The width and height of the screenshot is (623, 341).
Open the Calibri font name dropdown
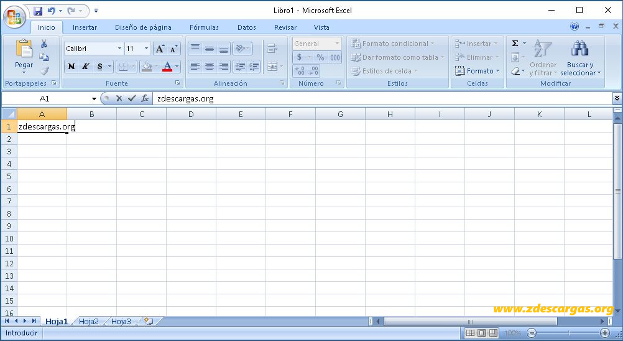point(119,49)
